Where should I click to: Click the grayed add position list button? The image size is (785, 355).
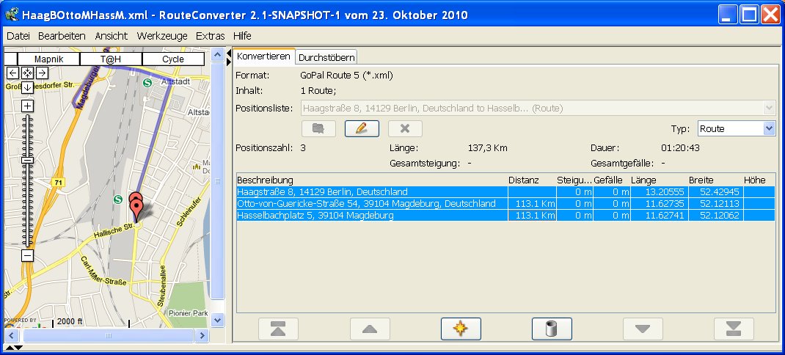pos(318,128)
